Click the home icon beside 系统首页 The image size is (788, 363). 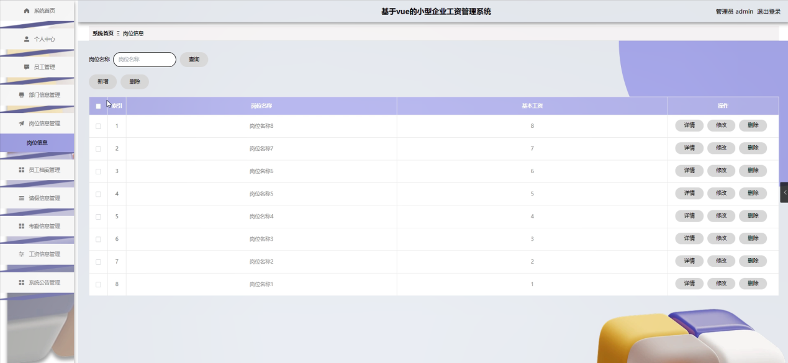[27, 11]
